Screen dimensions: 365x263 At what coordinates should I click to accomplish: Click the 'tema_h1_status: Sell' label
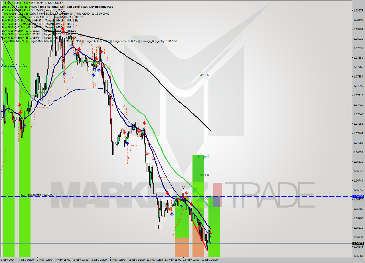[52, 7]
